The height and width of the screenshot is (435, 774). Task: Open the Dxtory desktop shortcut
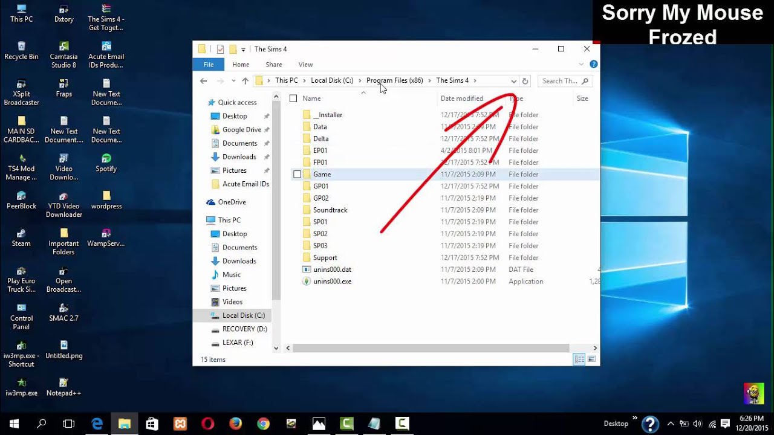point(63,13)
